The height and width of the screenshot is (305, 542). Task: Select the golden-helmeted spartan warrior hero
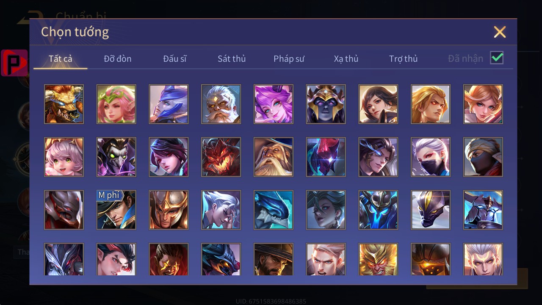[169, 210]
